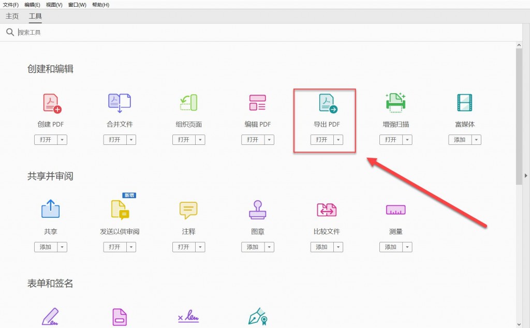The image size is (530, 328).
Task: Expand the 编辑 PDF dropdown arrow
Action: (269, 140)
